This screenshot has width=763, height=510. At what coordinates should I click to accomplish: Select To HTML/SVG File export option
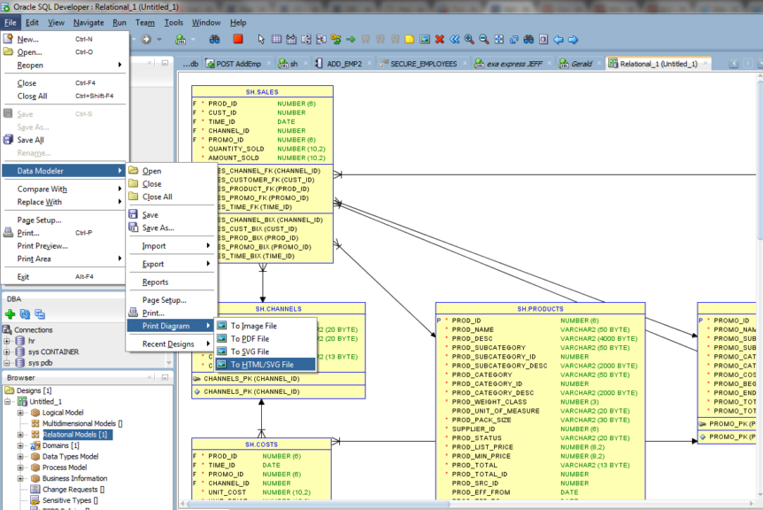click(264, 364)
